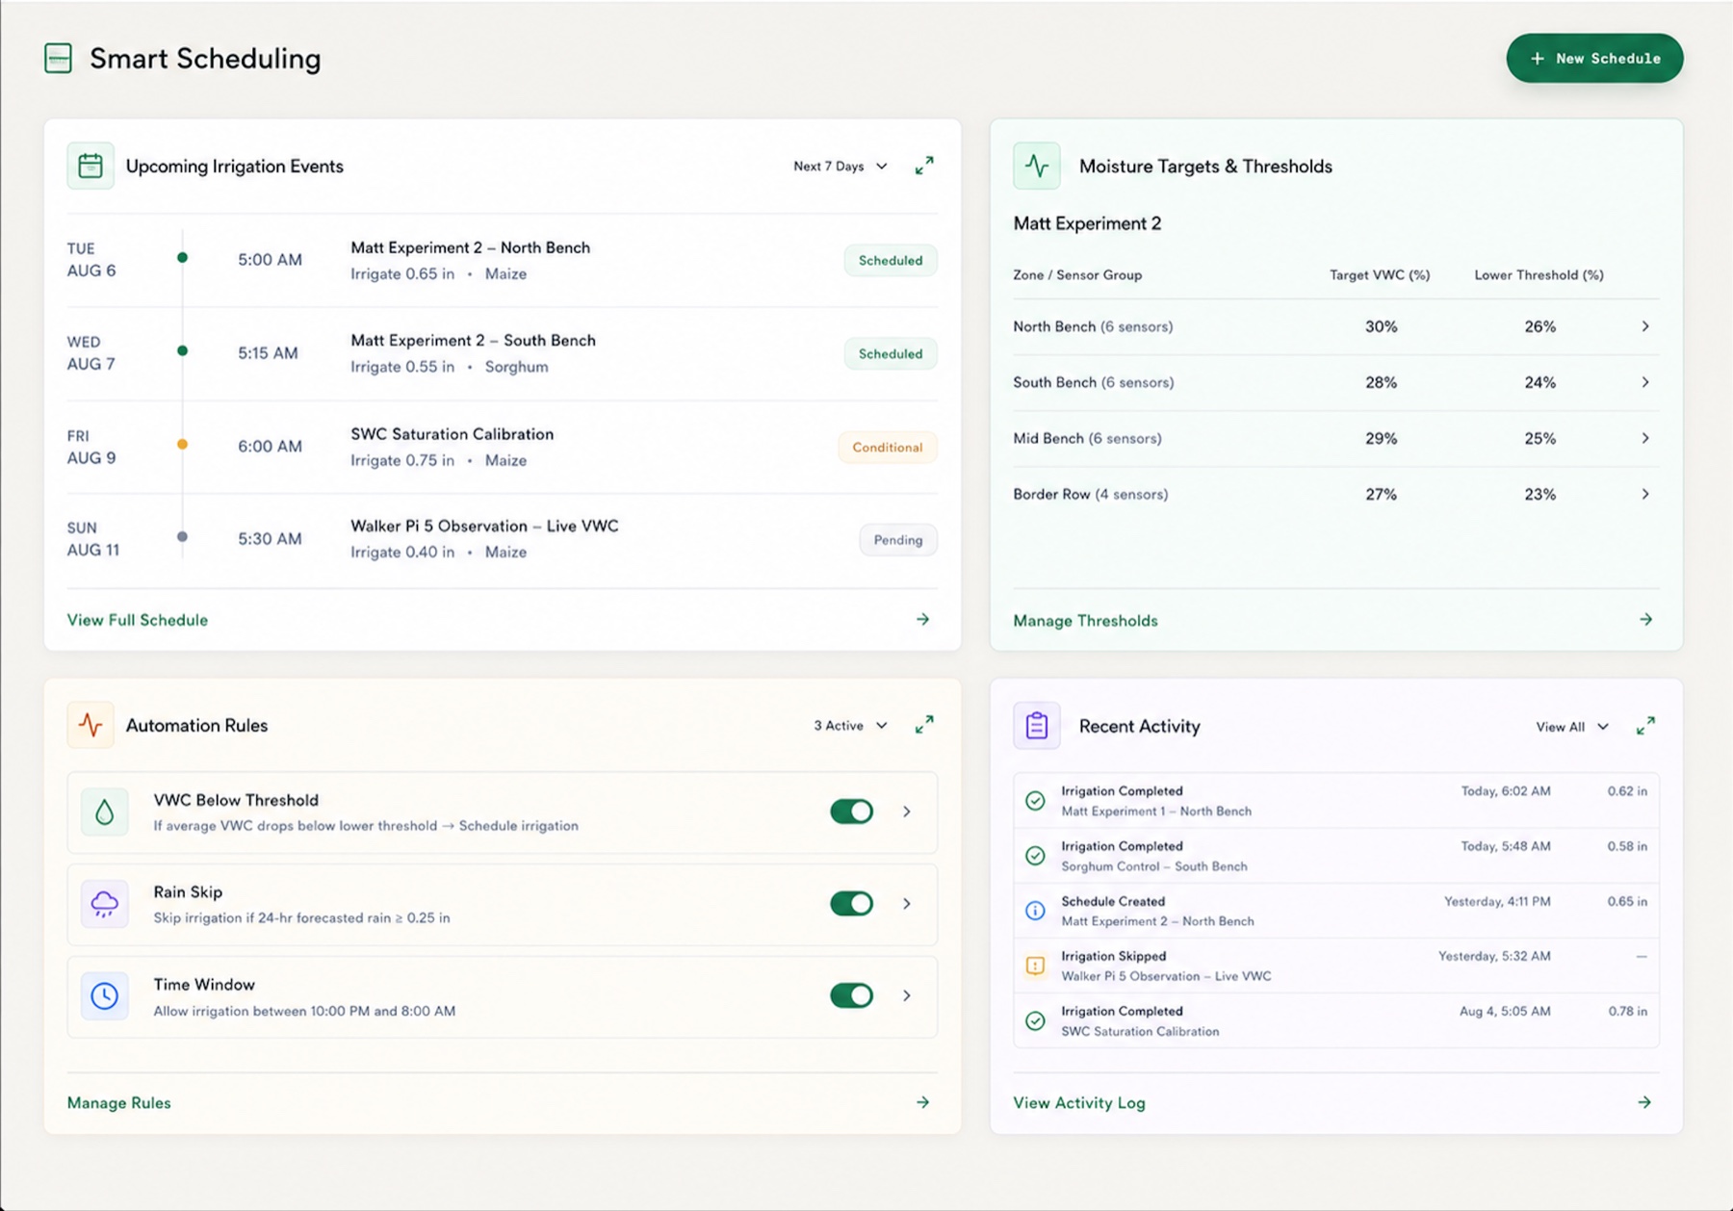Click the check icon for Matt Experiment 1 activity
The image size is (1733, 1211).
1035,801
